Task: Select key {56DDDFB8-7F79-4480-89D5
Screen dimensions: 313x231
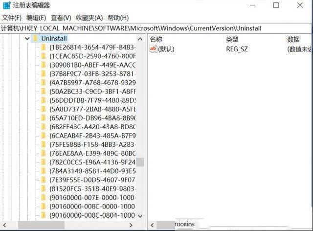Action: (92, 100)
